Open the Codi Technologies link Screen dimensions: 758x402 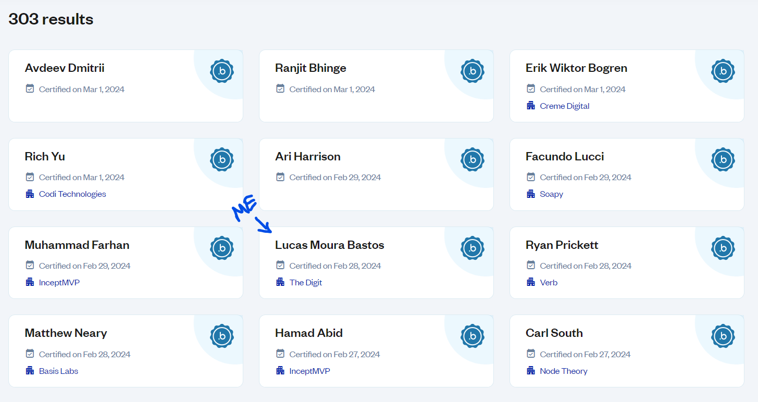point(72,194)
